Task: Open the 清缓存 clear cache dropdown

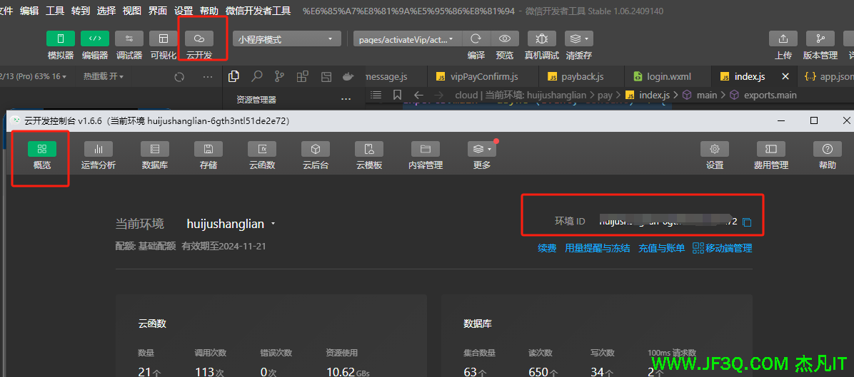Action: coord(579,38)
